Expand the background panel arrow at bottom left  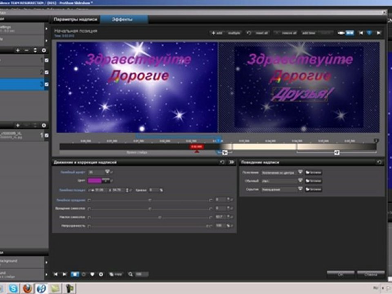click(46, 262)
